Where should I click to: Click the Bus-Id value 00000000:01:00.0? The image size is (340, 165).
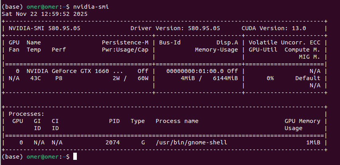pos(192,71)
